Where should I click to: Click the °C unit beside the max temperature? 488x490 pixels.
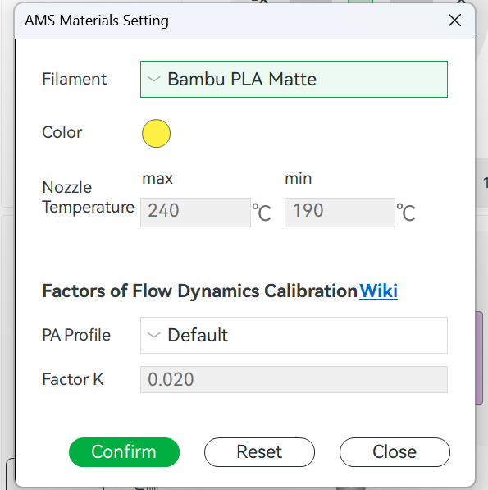point(262,213)
